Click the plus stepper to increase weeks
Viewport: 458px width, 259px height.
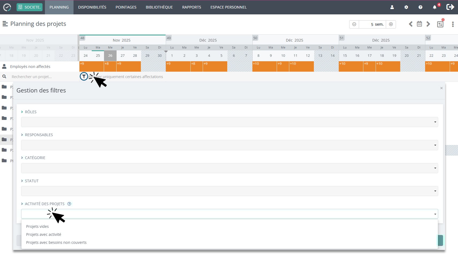point(391,24)
